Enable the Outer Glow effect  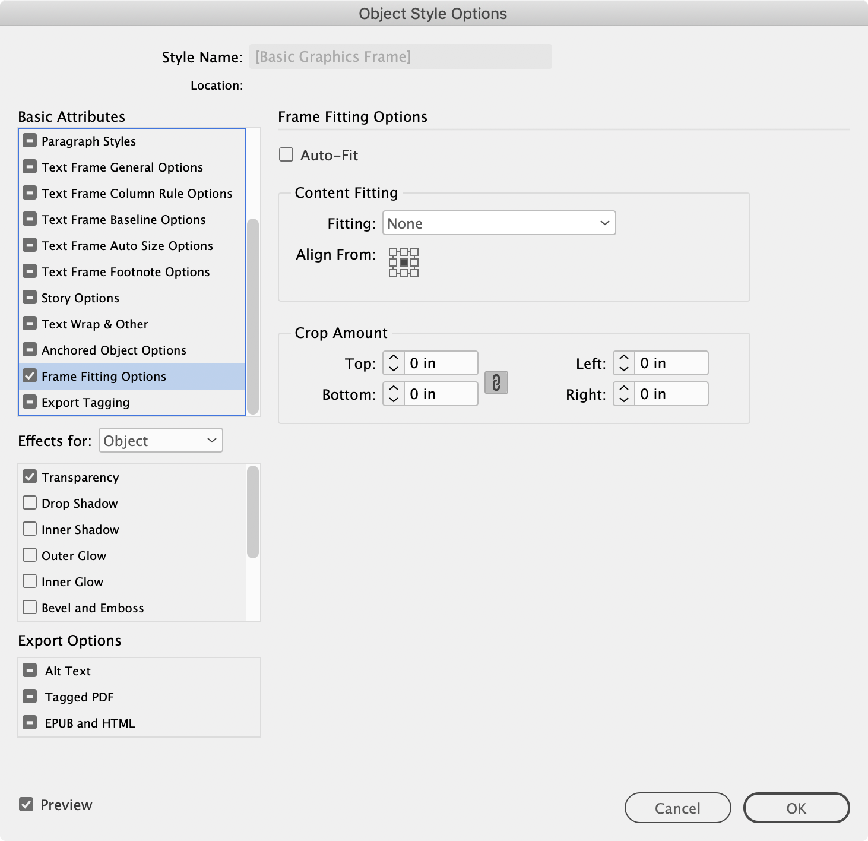30,555
